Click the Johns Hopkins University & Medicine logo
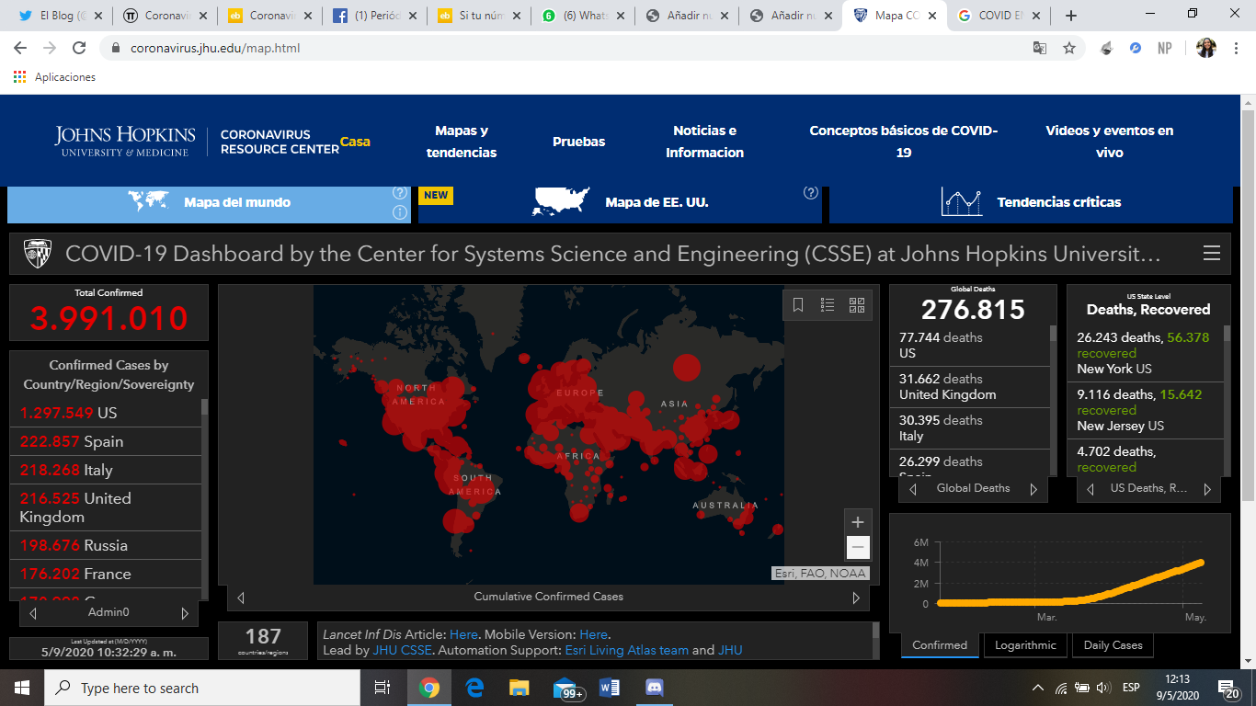The height and width of the screenshot is (706, 1256). [125, 142]
